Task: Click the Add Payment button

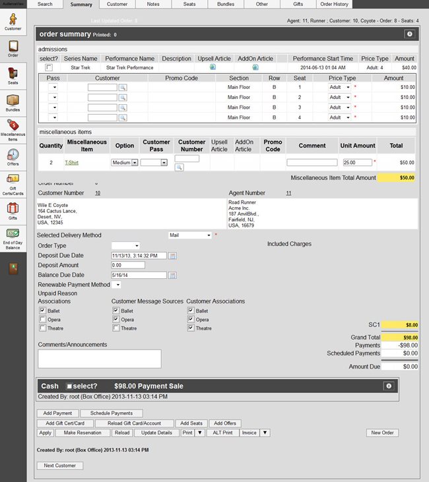Action: (57, 413)
